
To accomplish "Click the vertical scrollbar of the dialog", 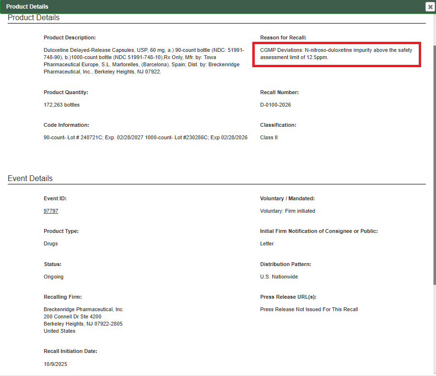I will [x=434, y=144].
